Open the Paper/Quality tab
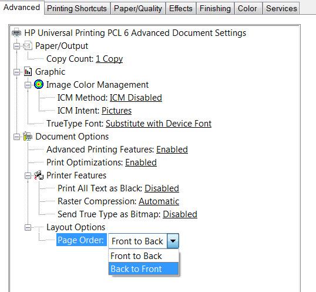 pos(138,8)
